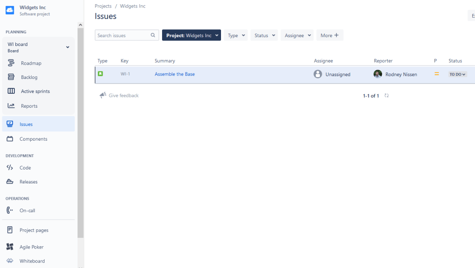Expand the WI board dropdown chevron
This screenshot has height=268, width=475.
68,47
